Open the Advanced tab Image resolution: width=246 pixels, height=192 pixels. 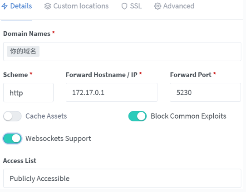[x=174, y=6]
